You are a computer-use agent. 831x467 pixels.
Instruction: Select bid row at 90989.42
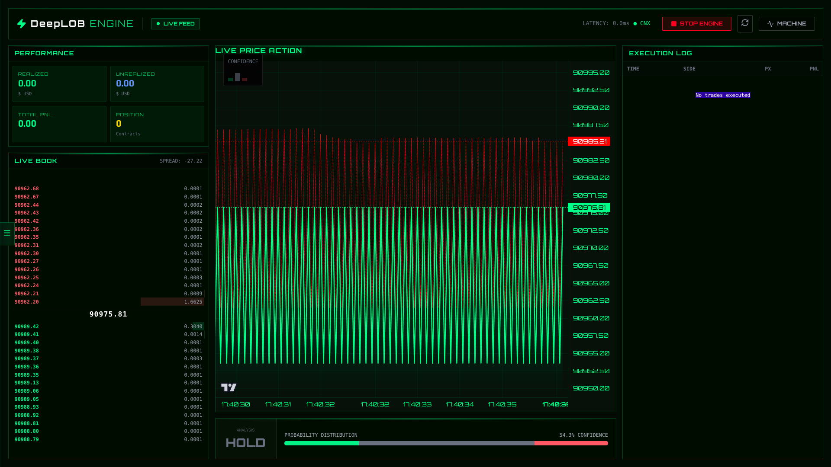tap(108, 326)
